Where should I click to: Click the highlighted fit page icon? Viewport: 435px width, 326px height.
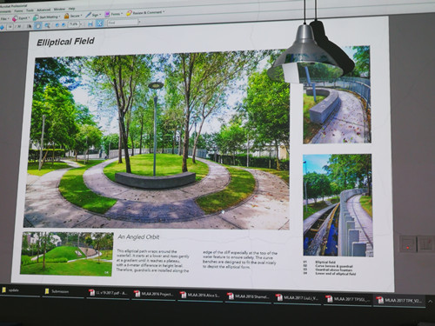pyautogui.click(x=99, y=23)
